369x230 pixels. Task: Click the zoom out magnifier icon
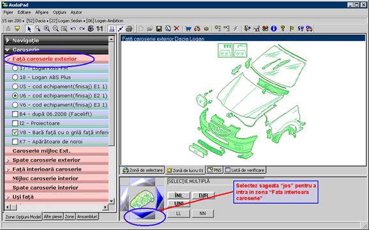point(56,29)
